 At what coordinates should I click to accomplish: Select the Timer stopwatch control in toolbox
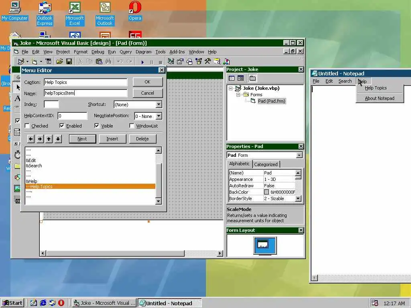pyautogui.click(x=17, y=154)
